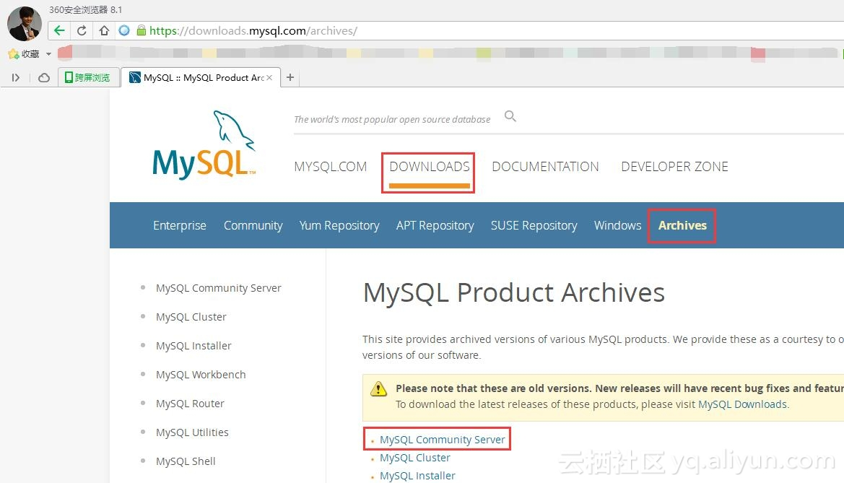This screenshot has height=483, width=844.
Task: Open MySQL Cluster archive link in list
Action: (x=415, y=458)
